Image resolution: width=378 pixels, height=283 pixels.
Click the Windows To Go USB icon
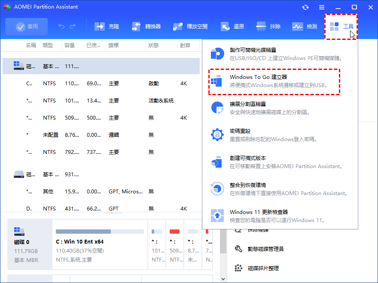216,81
